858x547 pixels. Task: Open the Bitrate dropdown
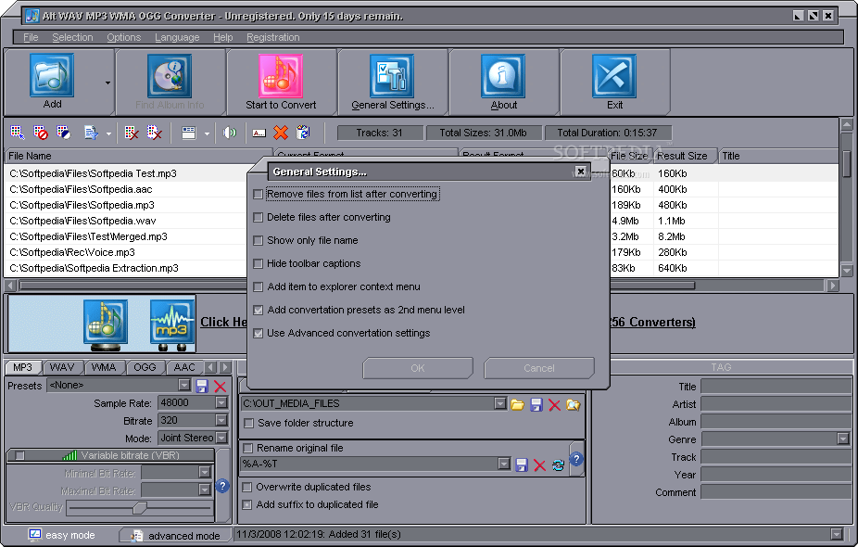(221, 420)
